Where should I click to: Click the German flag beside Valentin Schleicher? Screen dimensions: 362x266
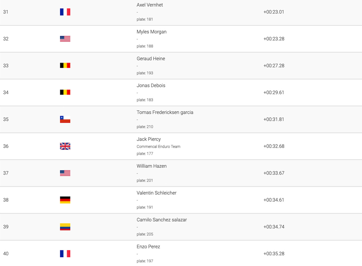(65, 200)
